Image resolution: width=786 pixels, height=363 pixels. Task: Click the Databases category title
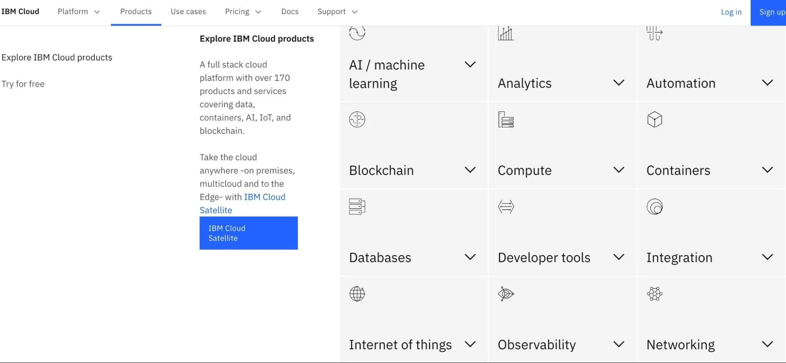pyautogui.click(x=380, y=258)
